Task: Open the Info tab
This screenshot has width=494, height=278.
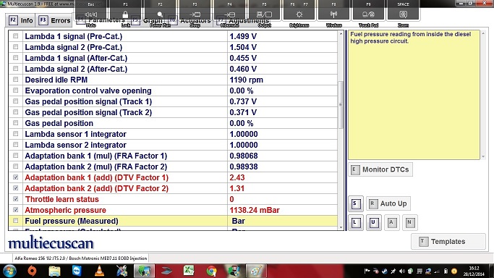Action: click(x=21, y=20)
